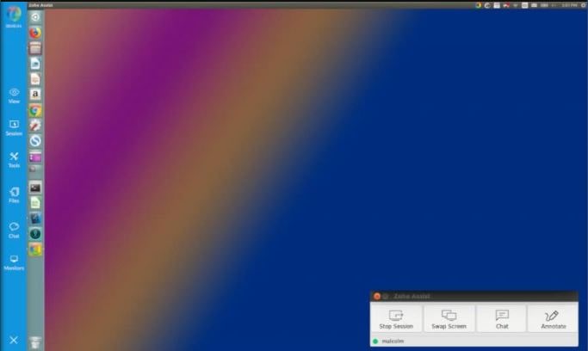The width and height of the screenshot is (588, 351).
Task: Open the Terminal from the launcher
Action: pos(35,188)
